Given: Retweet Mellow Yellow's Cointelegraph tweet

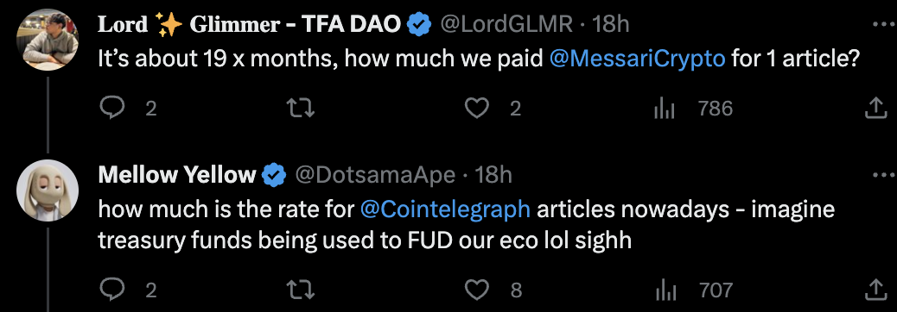Looking at the screenshot, I should (x=301, y=290).
